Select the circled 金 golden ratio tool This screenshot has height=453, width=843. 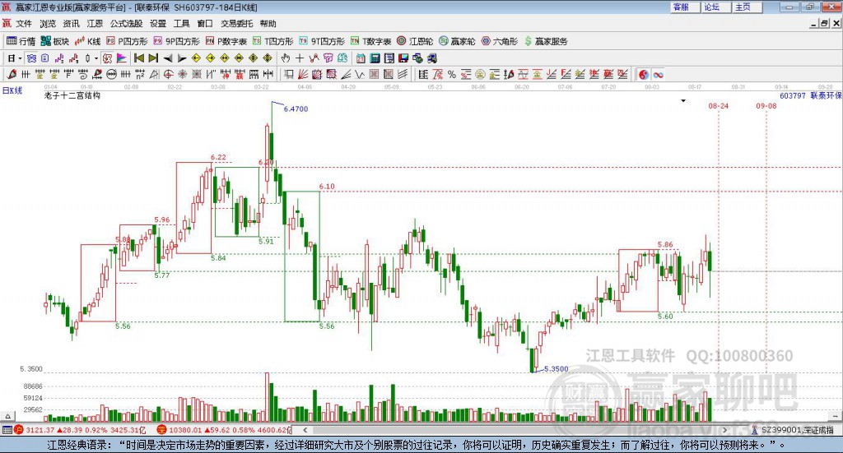point(480,75)
